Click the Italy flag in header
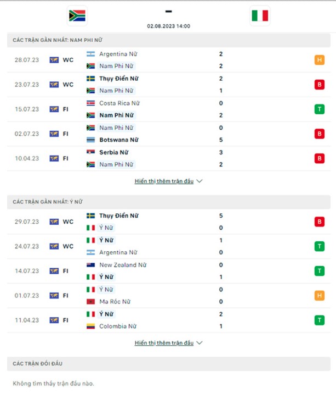Screen dimensions: 336x393 click(x=260, y=16)
